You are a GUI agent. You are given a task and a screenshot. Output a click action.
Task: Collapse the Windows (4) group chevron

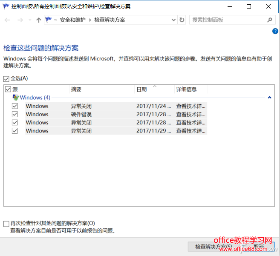coord(270,98)
